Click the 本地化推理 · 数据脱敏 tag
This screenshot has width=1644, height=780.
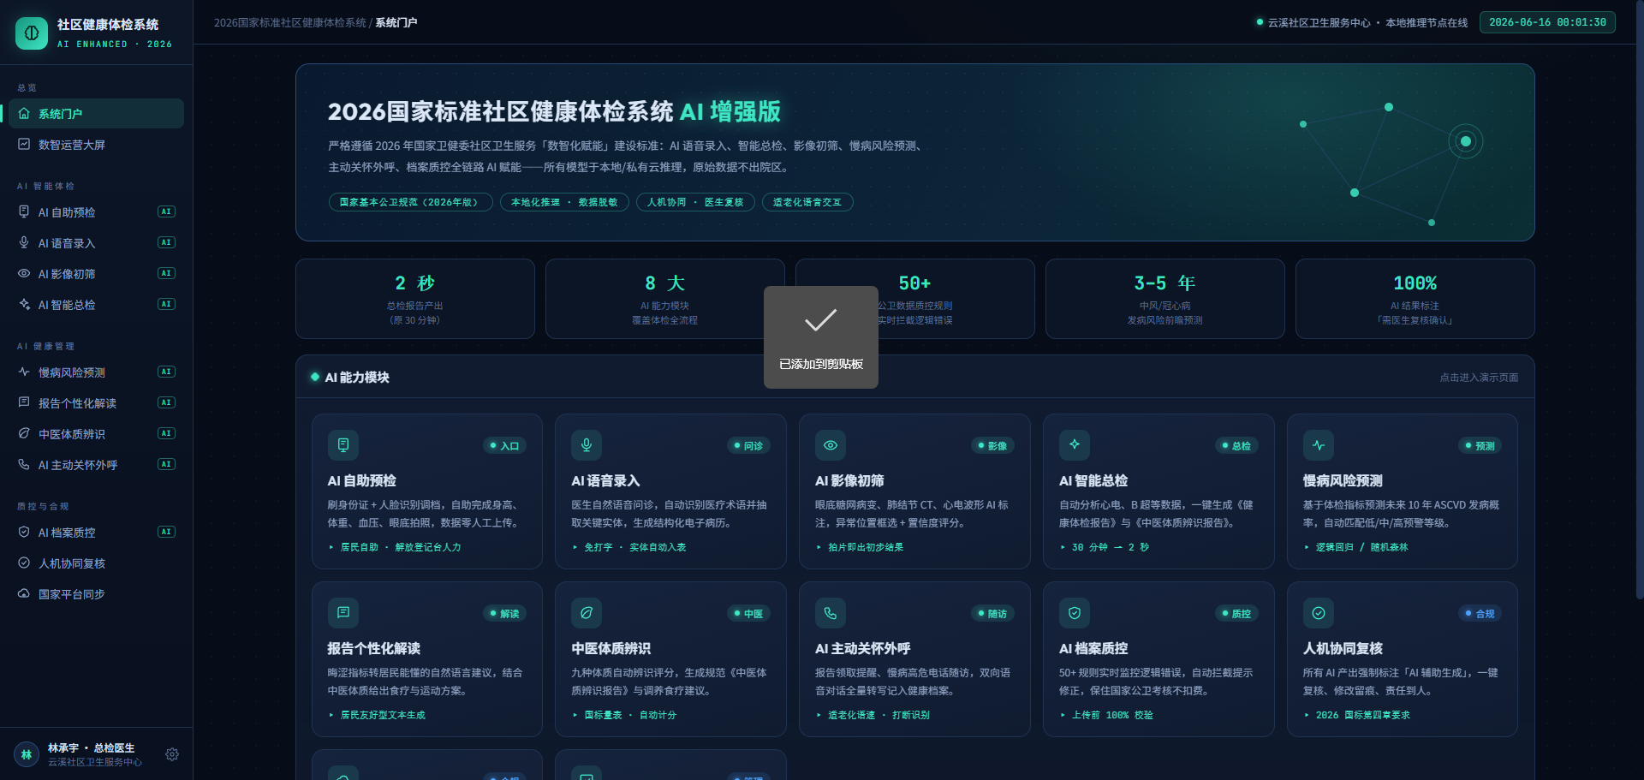pyautogui.click(x=564, y=202)
